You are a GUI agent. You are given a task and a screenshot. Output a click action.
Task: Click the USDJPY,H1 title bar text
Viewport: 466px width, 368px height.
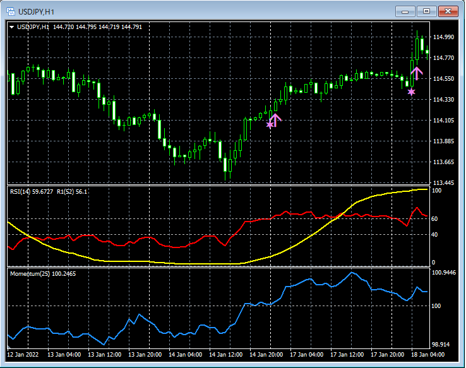[36, 12]
